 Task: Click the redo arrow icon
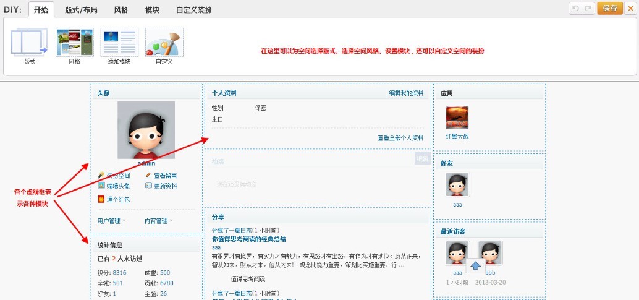click(588, 8)
